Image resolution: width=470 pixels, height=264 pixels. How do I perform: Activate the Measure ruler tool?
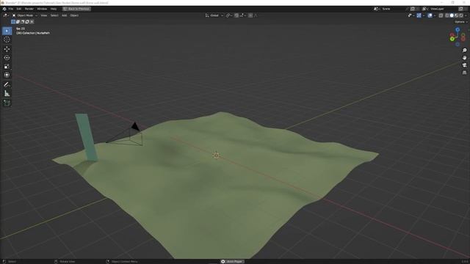[7, 94]
